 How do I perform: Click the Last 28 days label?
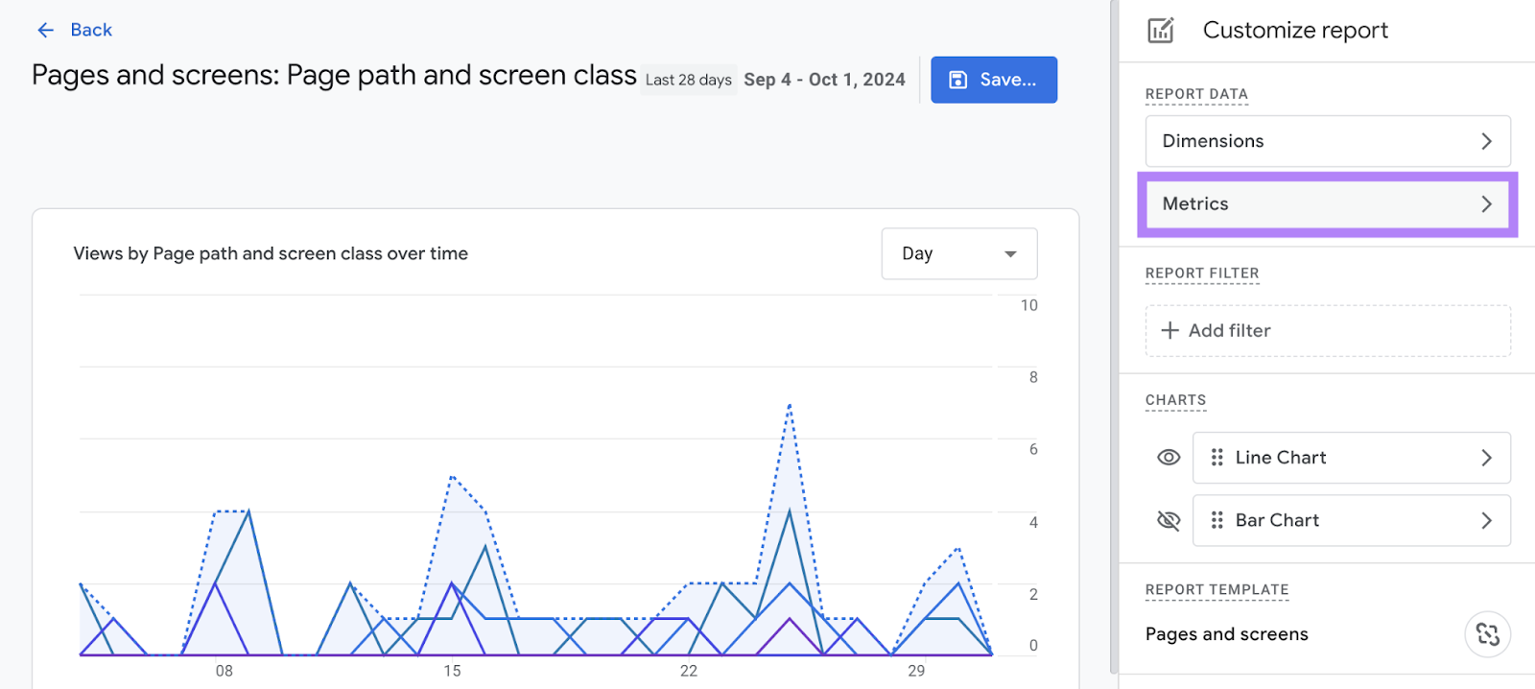tap(689, 80)
